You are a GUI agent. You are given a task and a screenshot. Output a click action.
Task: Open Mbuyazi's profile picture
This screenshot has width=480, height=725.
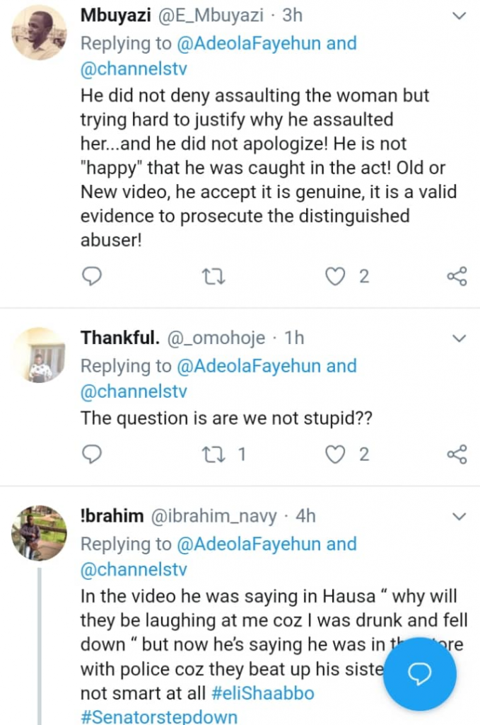[x=39, y=33]
